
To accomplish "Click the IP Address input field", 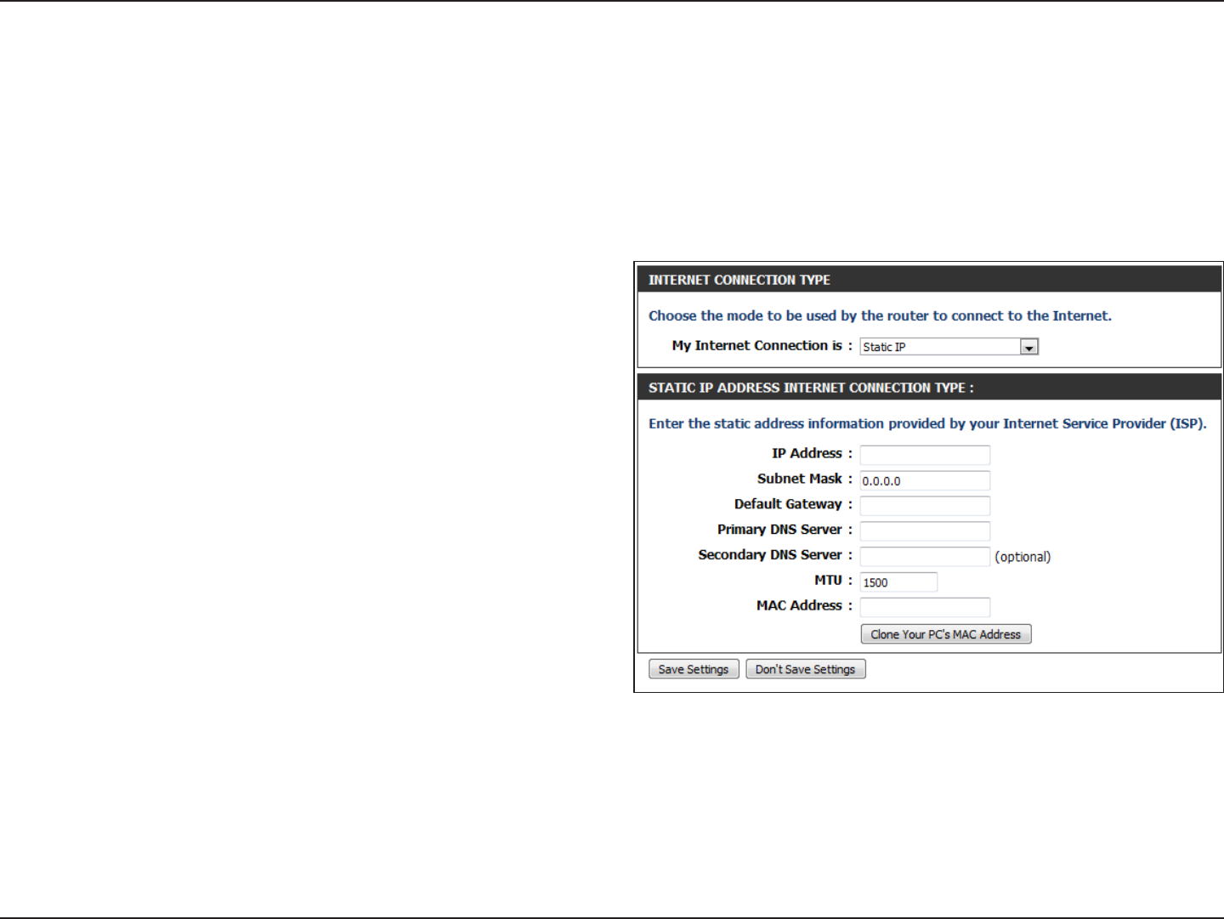I will pyautogui.click(x=925, y=455).
